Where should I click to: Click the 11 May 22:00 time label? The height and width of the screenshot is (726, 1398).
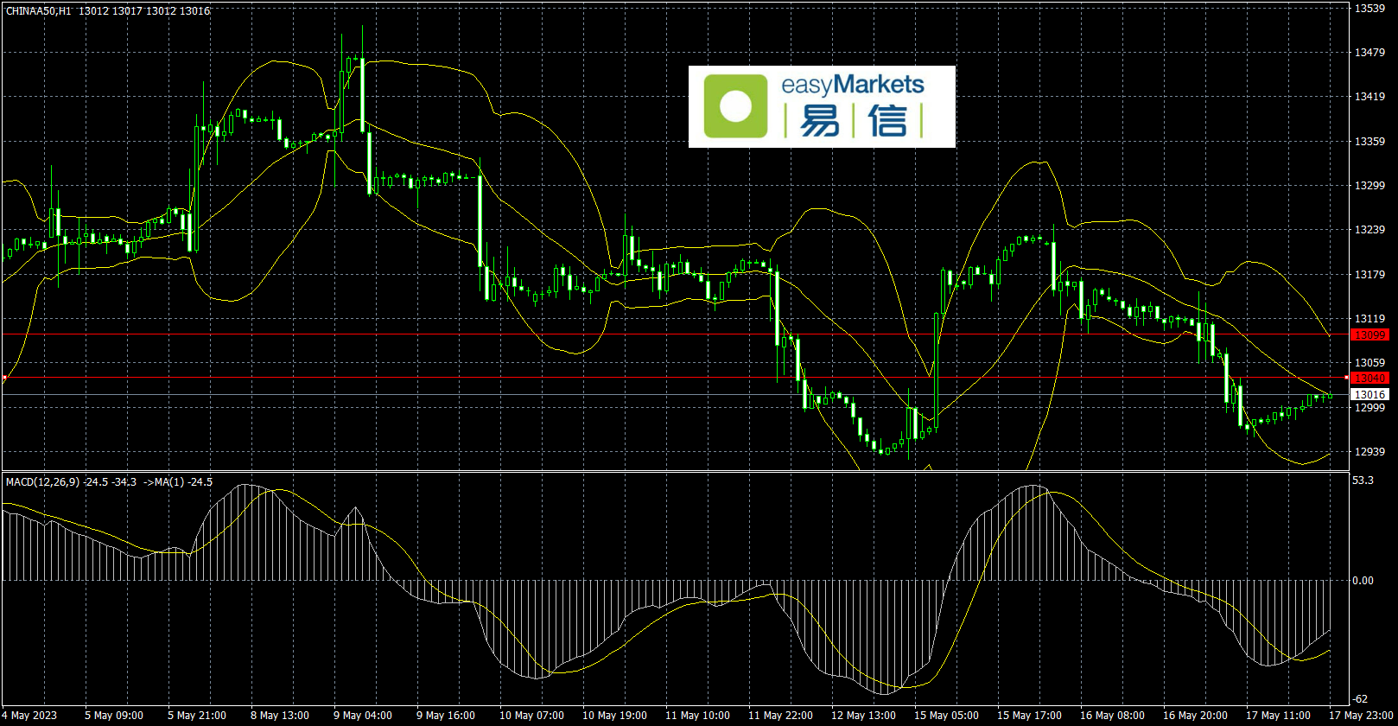point(781,716)
